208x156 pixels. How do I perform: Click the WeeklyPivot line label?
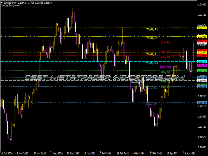(151, 63)
